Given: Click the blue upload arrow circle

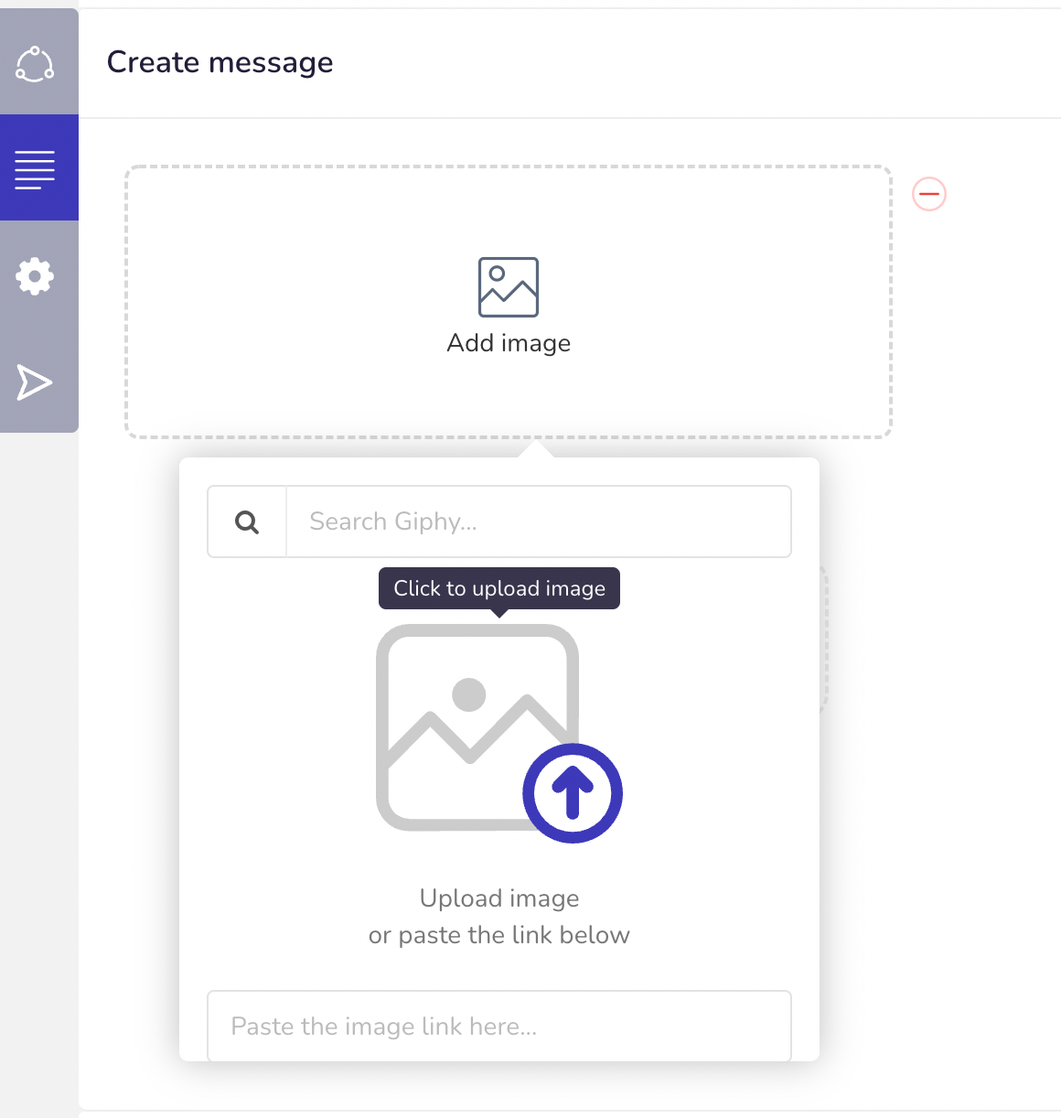Looking at the screenshot, I should (573, 793).
